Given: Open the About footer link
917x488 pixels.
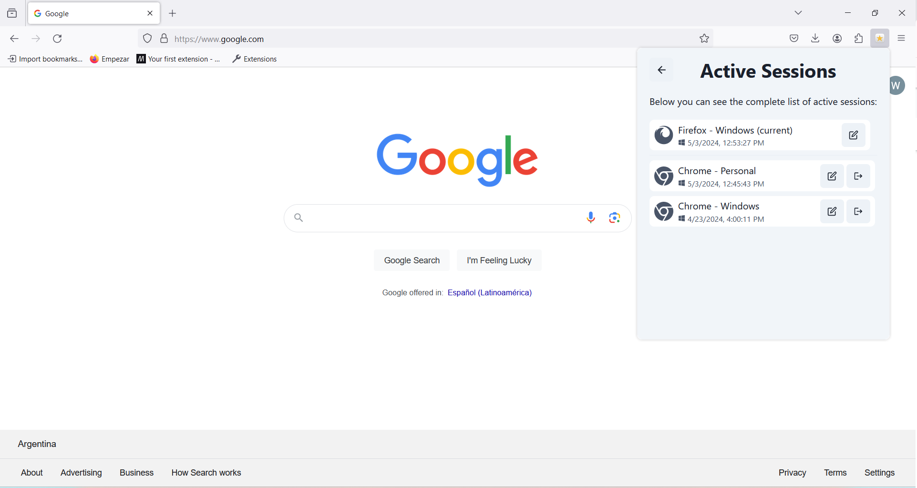Looking at the screenshot, I should (x=32, y=473).
